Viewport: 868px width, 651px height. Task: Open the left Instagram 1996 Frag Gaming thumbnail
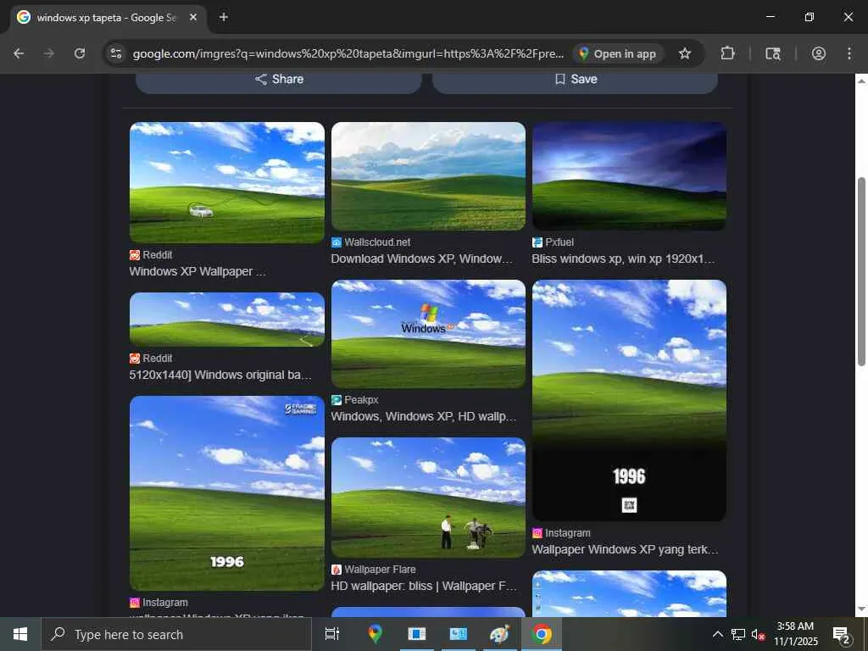227,493
